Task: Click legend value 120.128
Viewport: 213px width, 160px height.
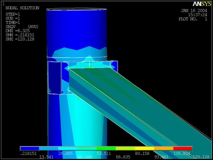Action: [201, 157]
